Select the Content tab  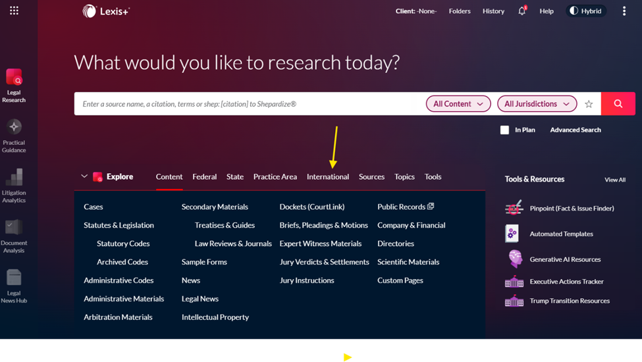tap(169, 176)
